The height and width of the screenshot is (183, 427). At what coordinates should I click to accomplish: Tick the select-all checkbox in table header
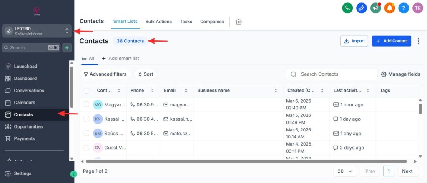coord(87,91)
